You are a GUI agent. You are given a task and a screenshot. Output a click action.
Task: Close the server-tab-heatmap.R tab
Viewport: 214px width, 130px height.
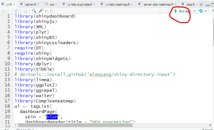point(175,4)
